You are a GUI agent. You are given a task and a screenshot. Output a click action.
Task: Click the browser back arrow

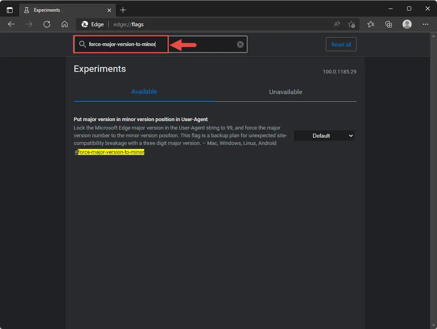[x=11, y=24]
